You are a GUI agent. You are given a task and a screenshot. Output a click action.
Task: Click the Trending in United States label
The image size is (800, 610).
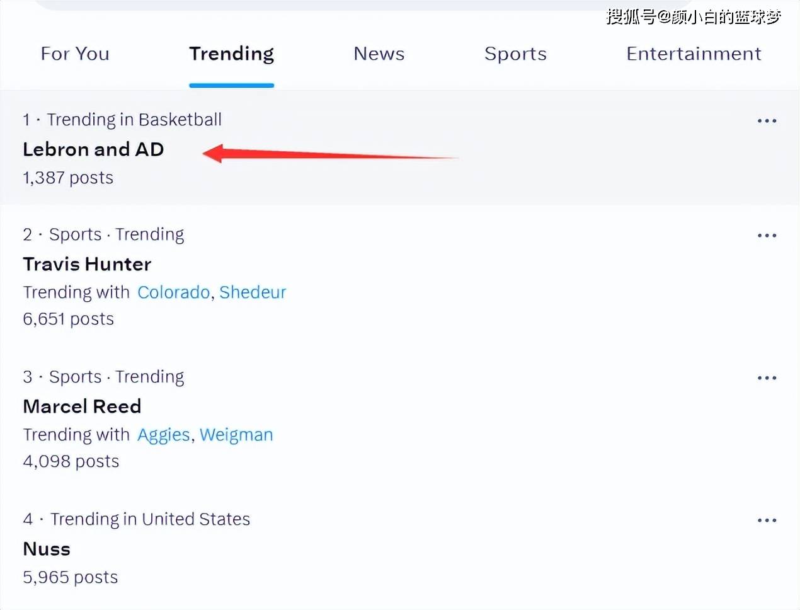pyautogui.click(x=150, y=519)
